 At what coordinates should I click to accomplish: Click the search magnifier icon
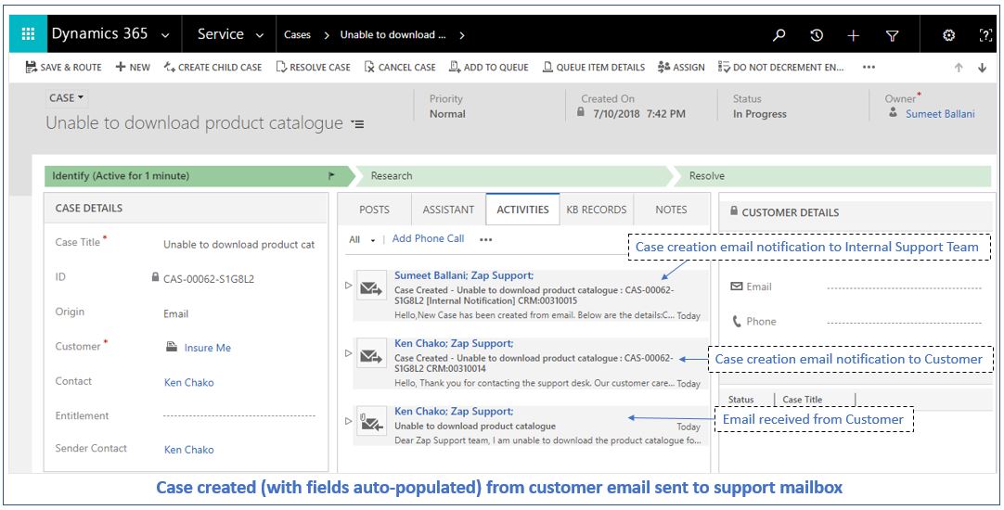point(779,35)
